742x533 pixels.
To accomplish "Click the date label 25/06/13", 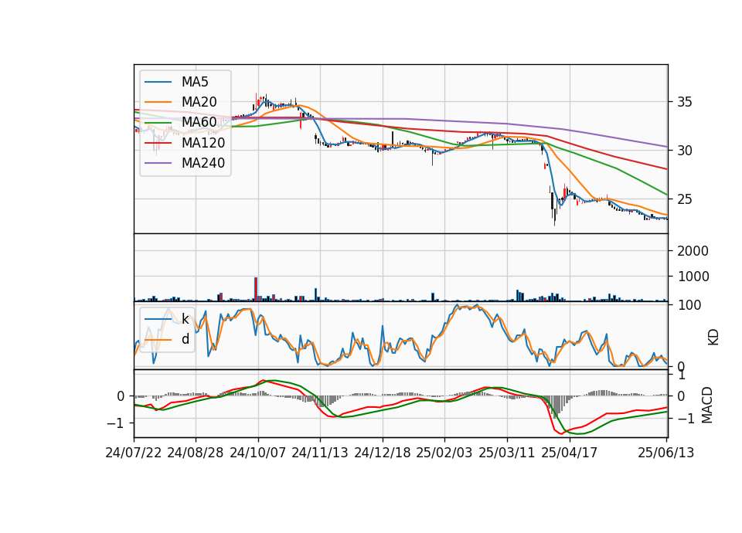I will click(665, 453).
